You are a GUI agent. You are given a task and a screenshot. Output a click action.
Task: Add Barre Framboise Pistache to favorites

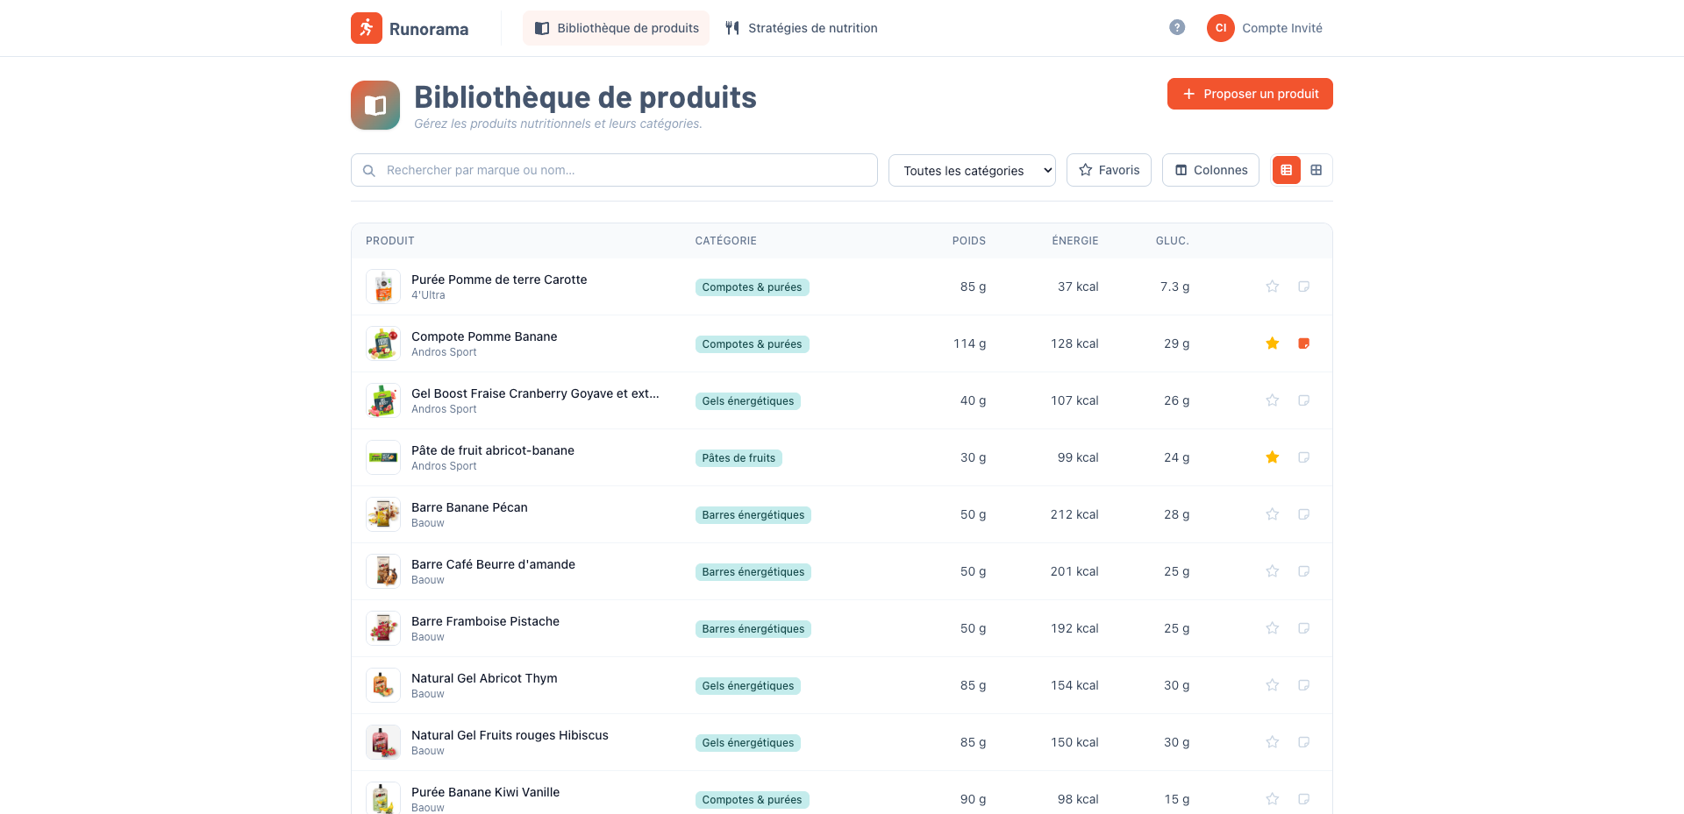[x=1273, y=628]
